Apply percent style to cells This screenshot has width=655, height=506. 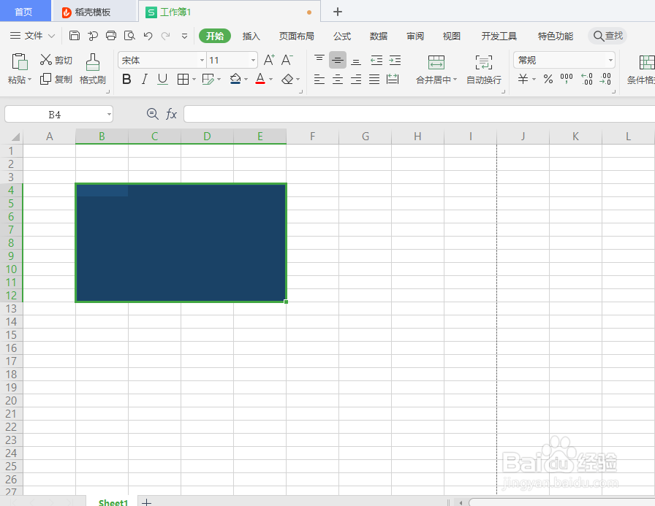coord(548,79)
